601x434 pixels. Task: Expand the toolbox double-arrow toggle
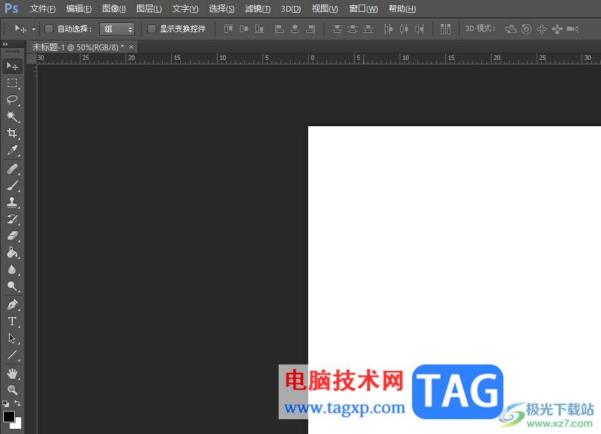point(5,44)
